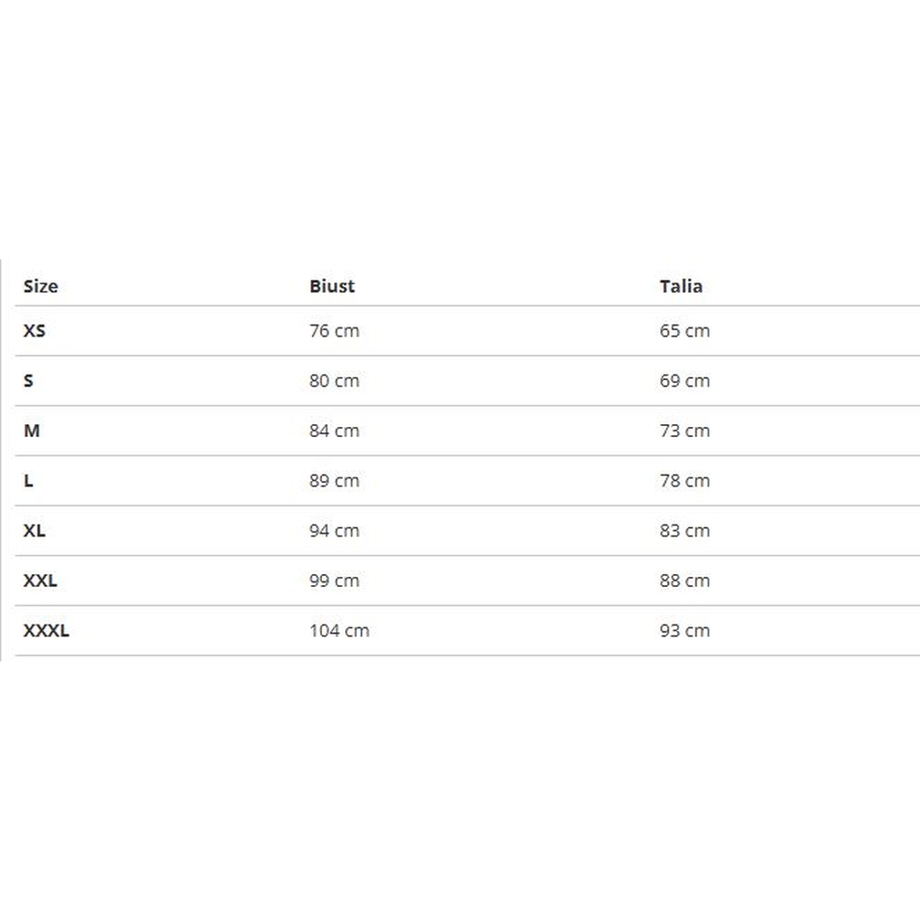Click the 65 cm waist value
The width and height of the screenshot is (920, 920).
coord(684,330)
